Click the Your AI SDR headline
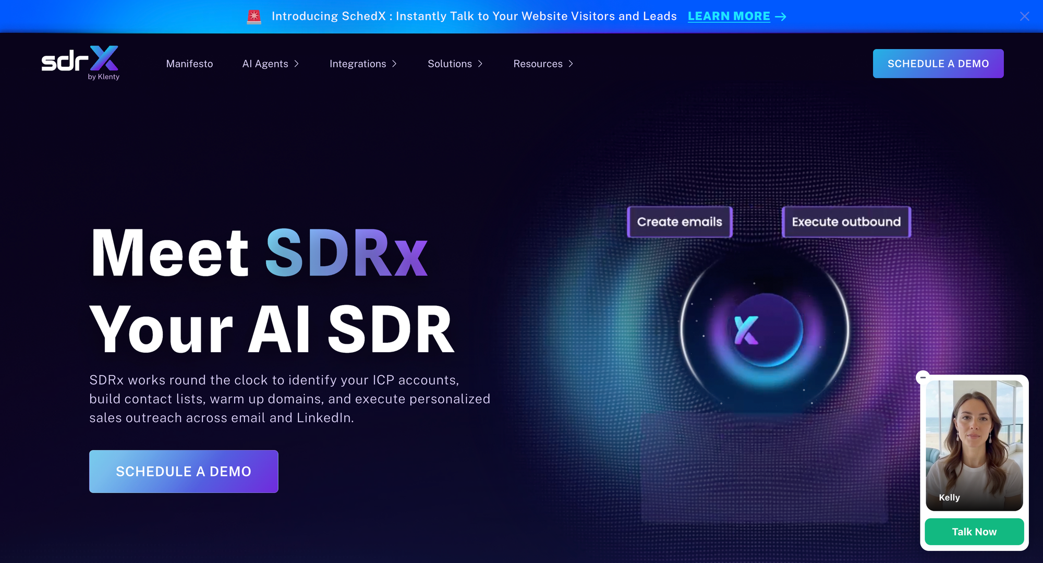This screenshot has height=563, width=1043. click(272, 330)
